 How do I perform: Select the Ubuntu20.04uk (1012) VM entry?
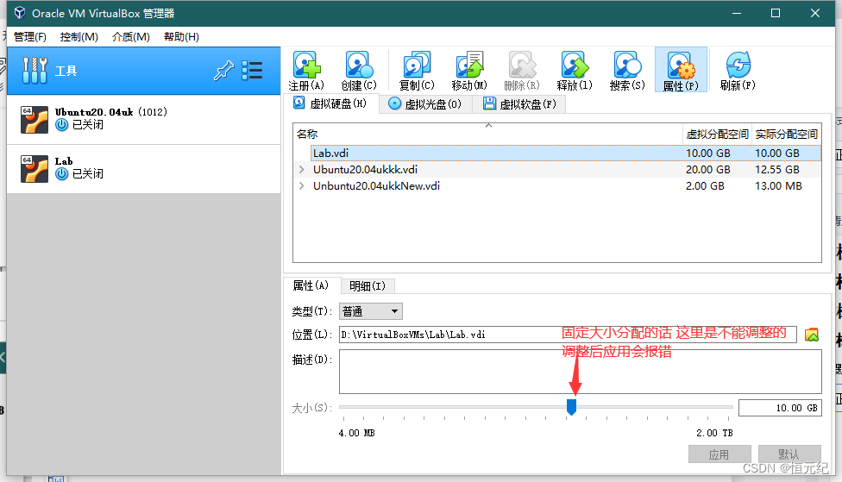tap(144, 119)
